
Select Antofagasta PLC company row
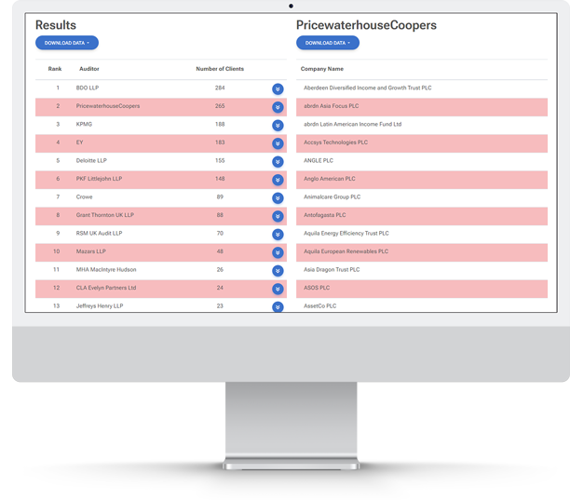(422, 216)
